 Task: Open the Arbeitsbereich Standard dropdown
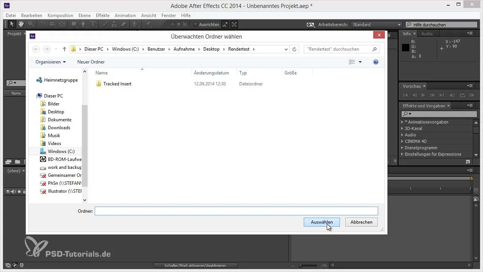point(376,25)
